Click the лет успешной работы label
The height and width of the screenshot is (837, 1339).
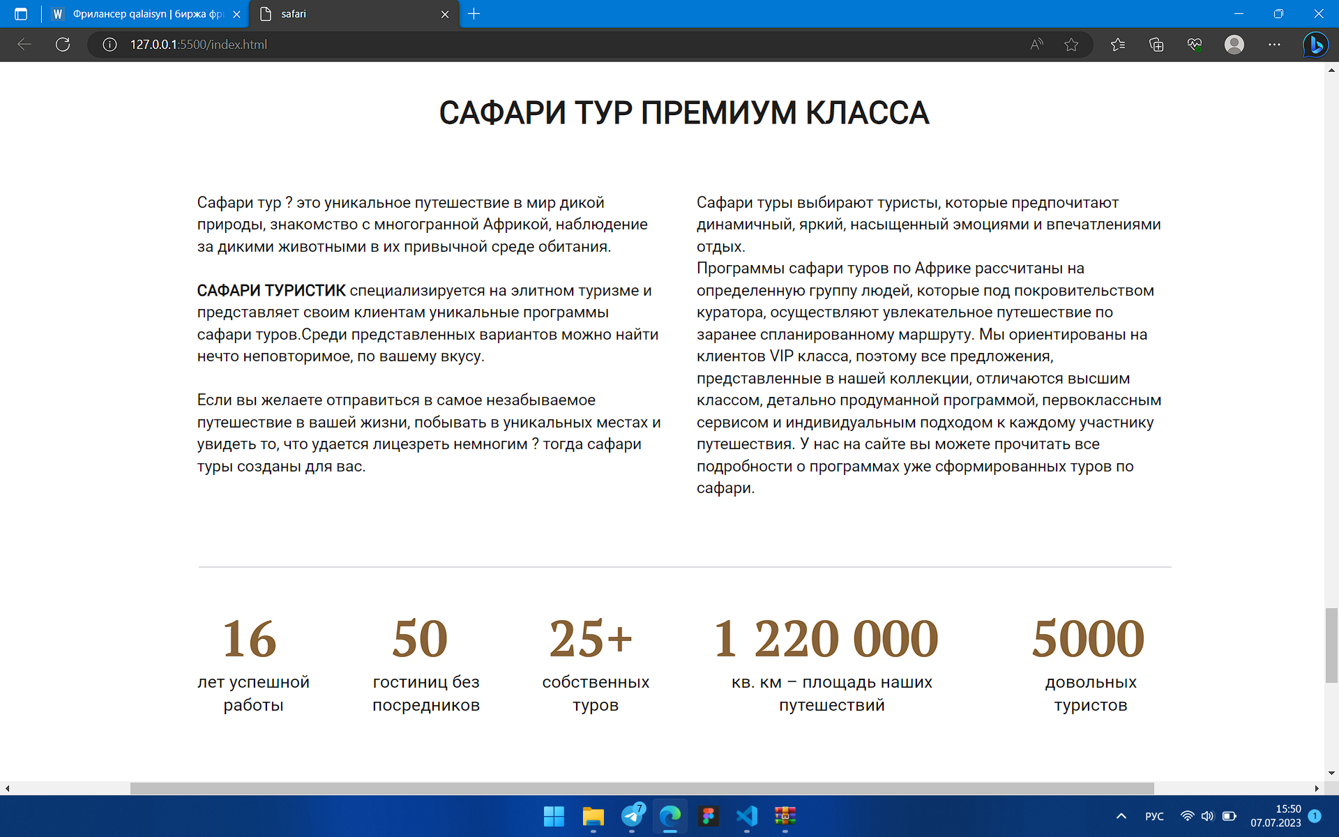click(253, 693)
